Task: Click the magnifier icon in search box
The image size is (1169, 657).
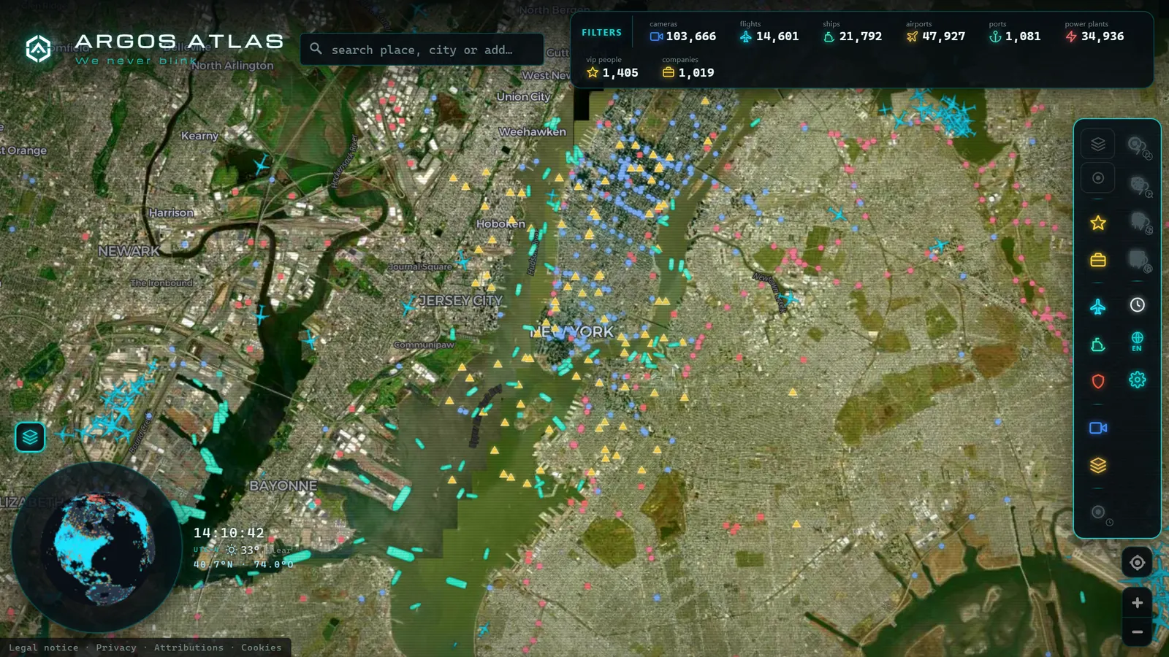Action: click(316, 49)
